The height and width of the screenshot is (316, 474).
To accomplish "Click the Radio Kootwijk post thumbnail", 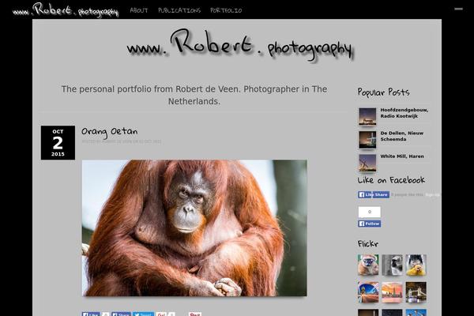I will pyautogui.click(x=367, y=116).
